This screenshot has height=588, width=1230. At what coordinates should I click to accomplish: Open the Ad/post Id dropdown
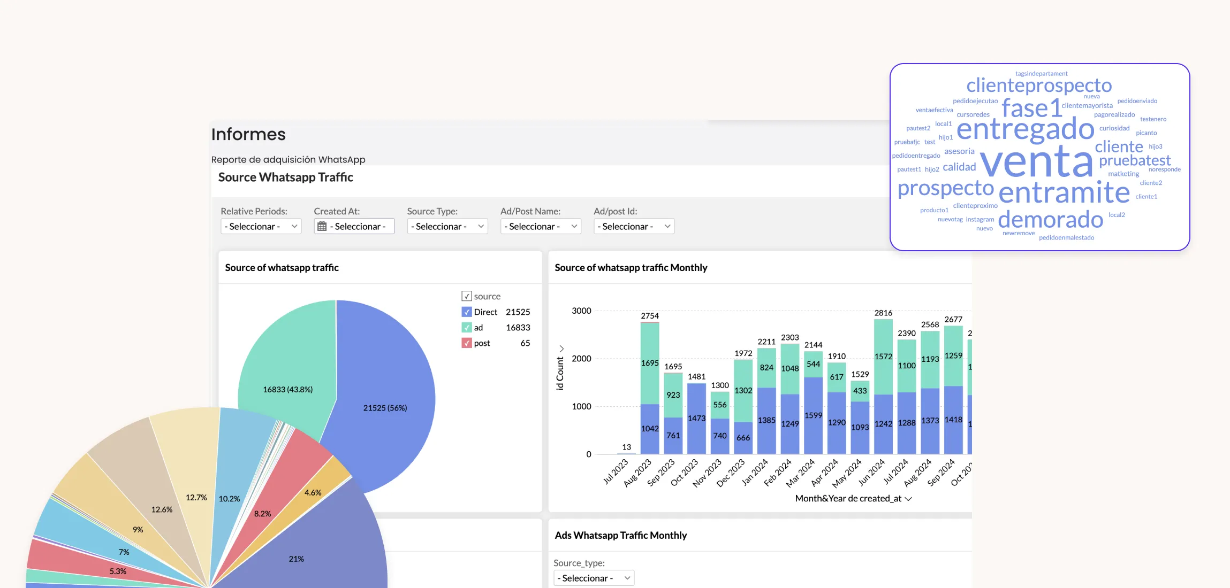click(x=634, y=227)
